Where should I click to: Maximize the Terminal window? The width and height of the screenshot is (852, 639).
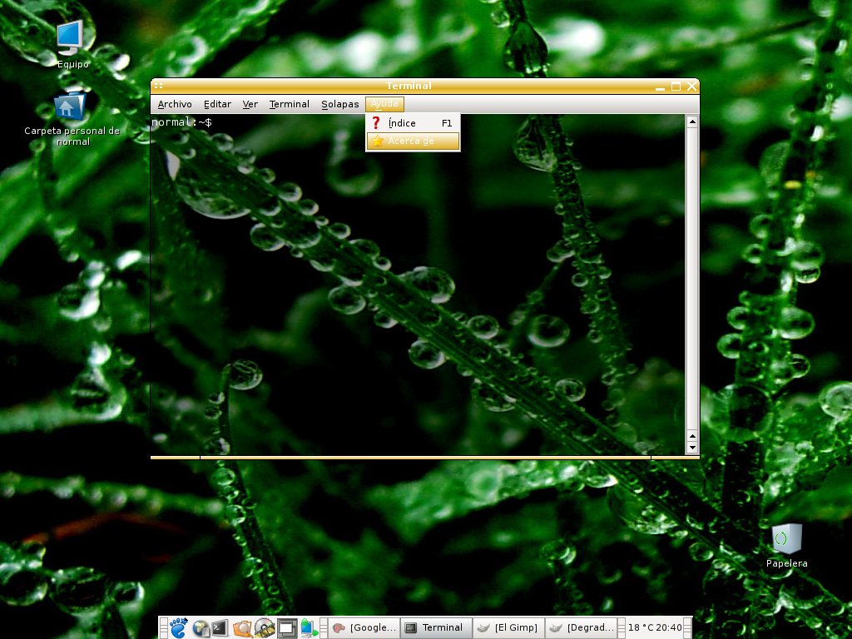676,87
